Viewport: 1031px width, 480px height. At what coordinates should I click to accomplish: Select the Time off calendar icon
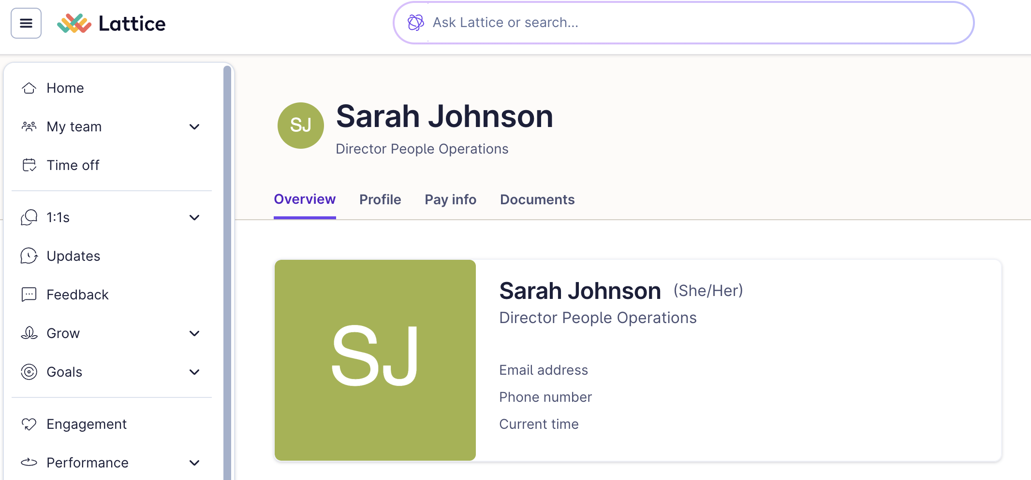pos(29,165)
